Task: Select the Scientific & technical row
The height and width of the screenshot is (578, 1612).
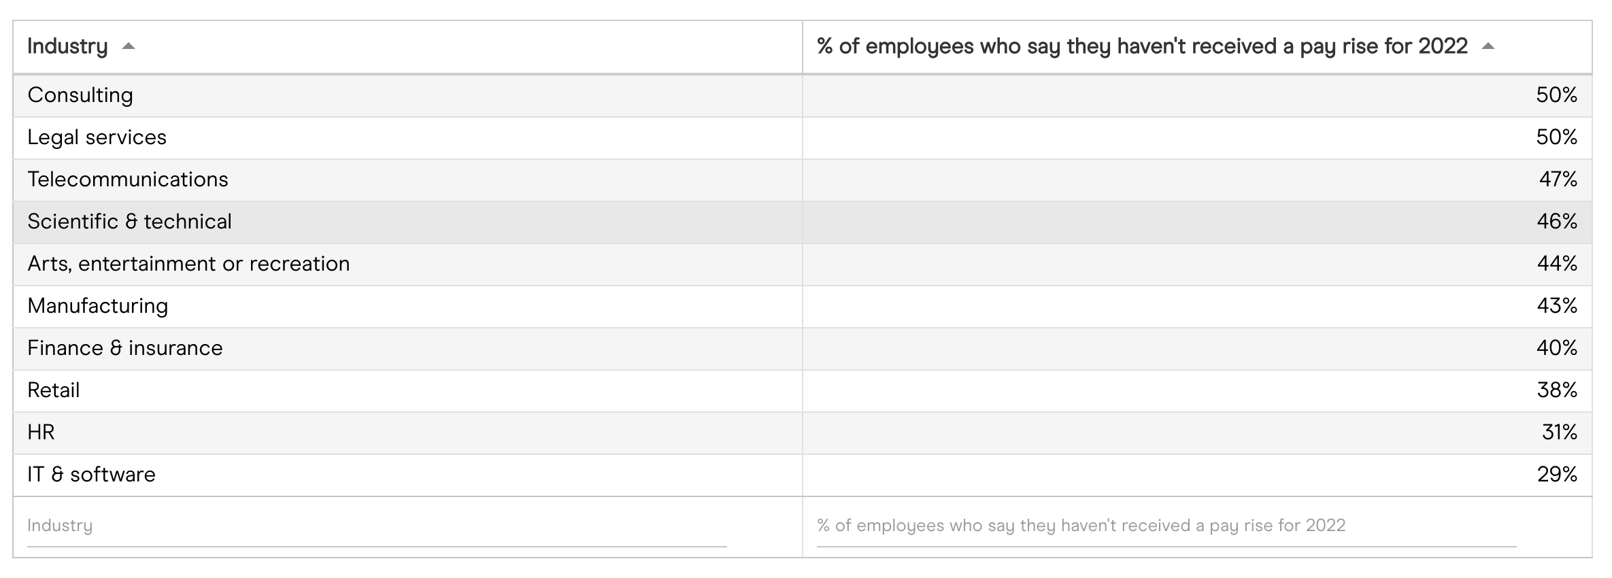Action: 129,222
